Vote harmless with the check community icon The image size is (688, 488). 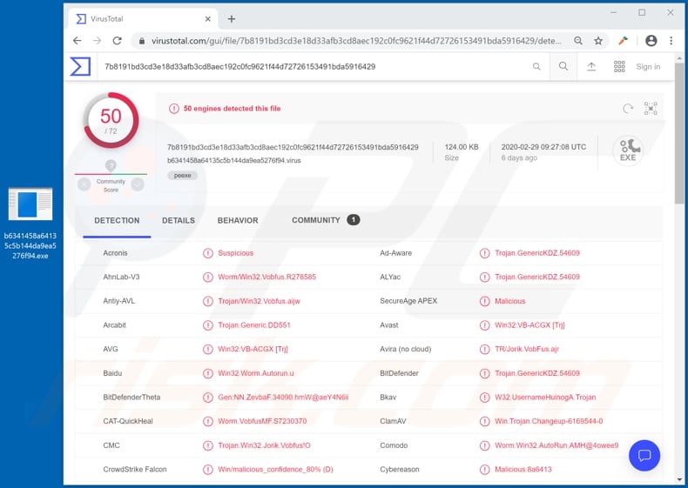pyautogui.click(x=138, y=184)
